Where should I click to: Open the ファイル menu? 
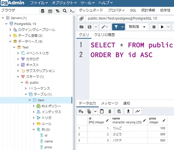(39, 3)
